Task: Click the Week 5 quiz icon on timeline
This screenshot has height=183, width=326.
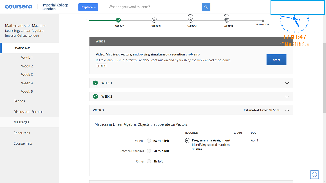Action: tap(227, 20)
